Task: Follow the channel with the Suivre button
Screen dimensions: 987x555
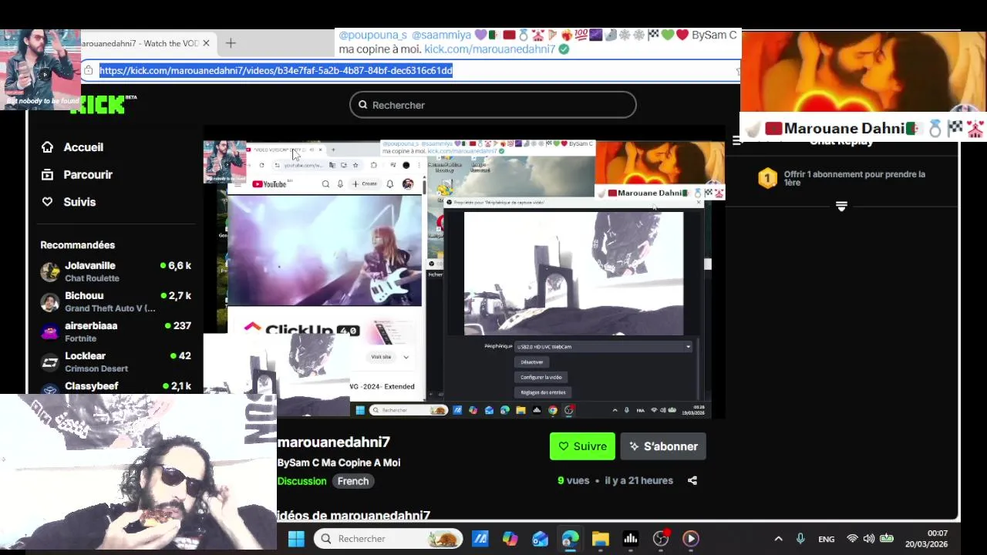Action: (582, 446)
